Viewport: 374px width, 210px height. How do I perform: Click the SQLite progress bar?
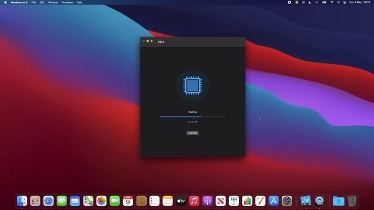click(x=192, y=117)
